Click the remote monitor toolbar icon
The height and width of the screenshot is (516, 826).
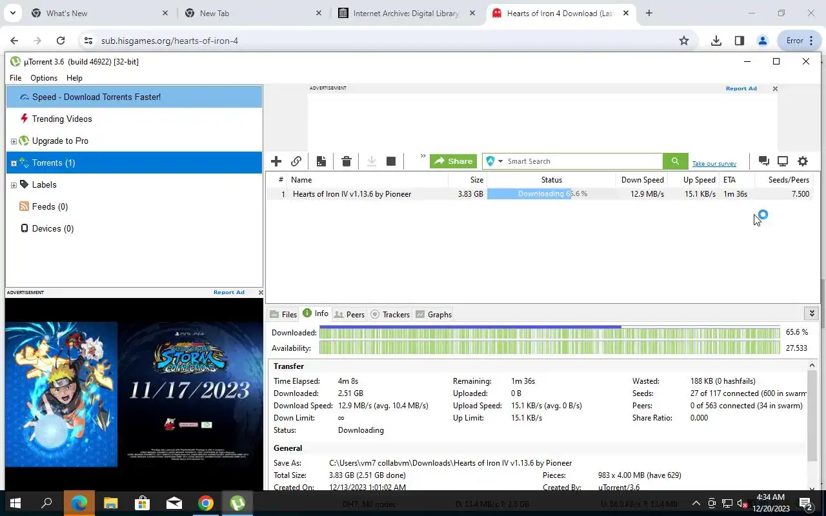coord(783,161)
